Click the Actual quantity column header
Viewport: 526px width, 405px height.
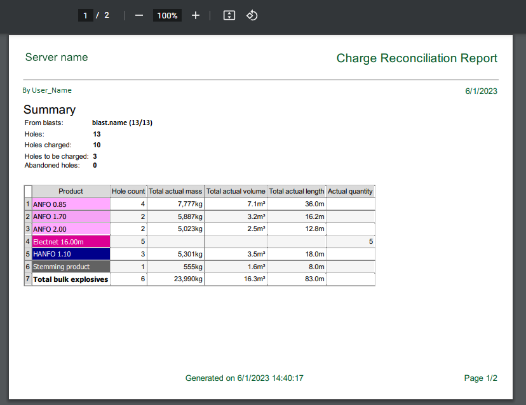(x=350, y=191)
